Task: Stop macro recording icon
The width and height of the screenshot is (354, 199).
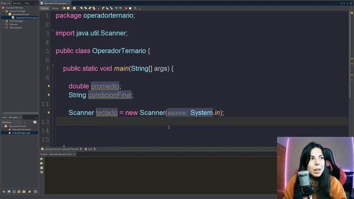Action: [x=130, y=8]
